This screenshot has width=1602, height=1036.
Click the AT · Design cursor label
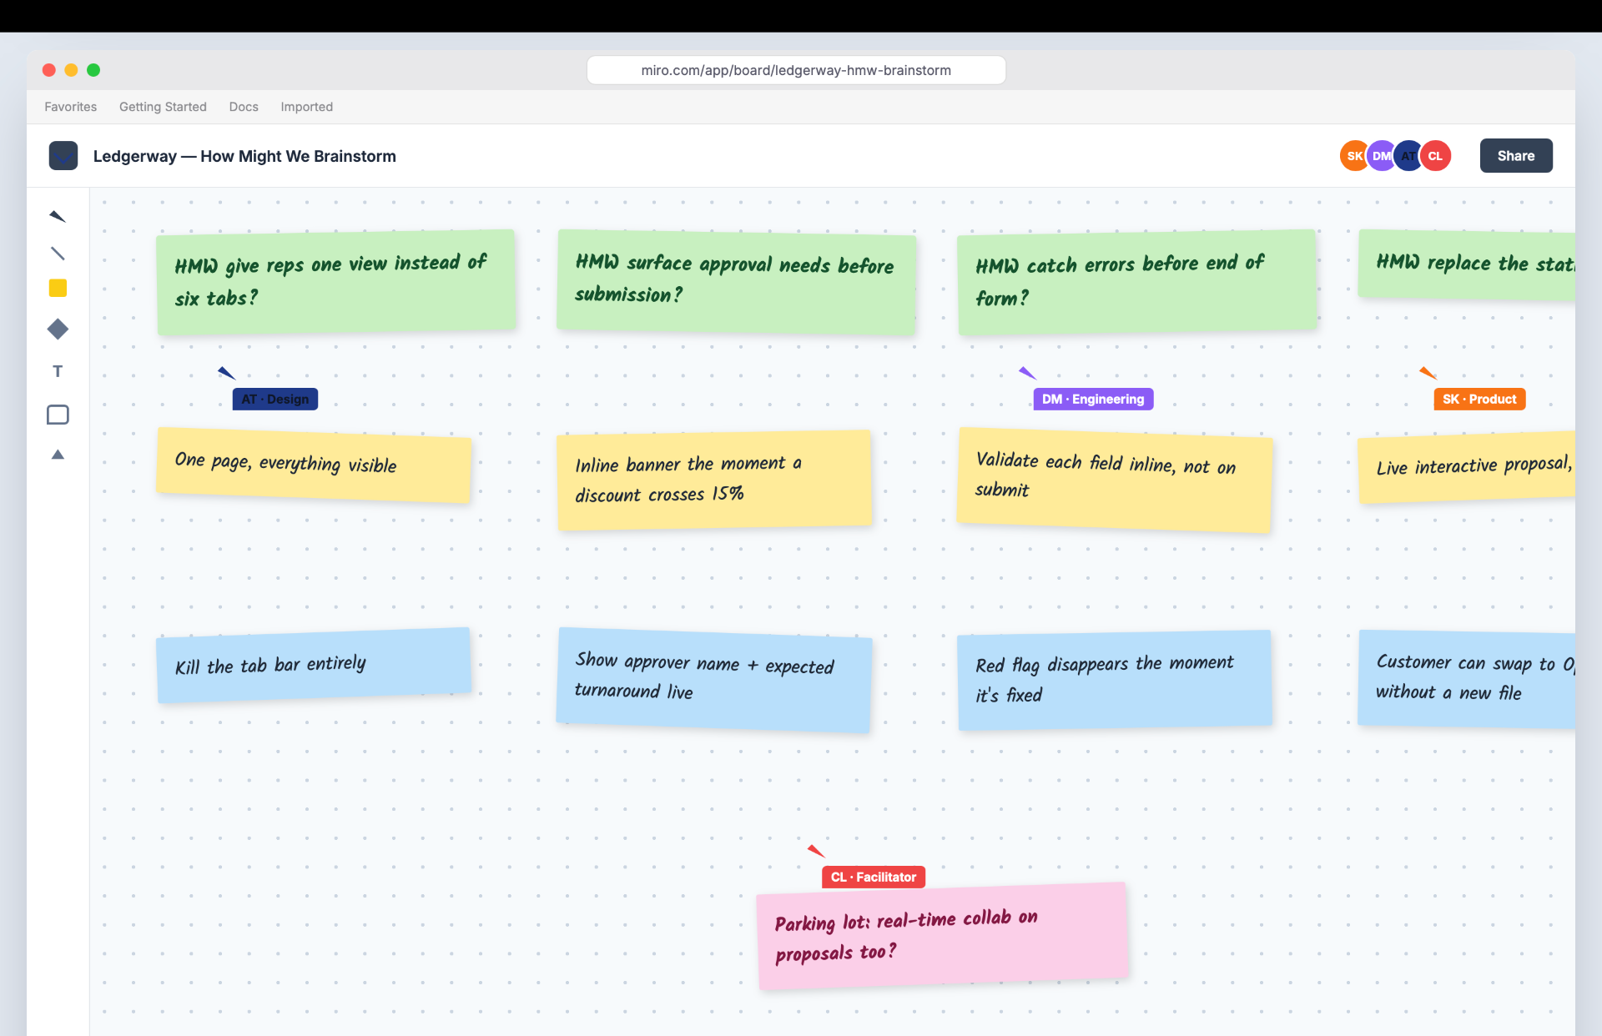pos(275,400)
